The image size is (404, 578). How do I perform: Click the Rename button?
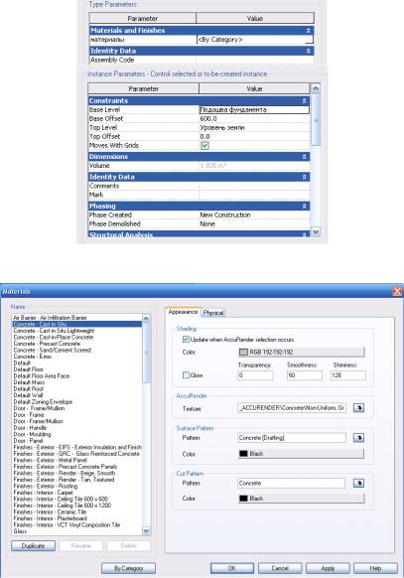(81, 545)
